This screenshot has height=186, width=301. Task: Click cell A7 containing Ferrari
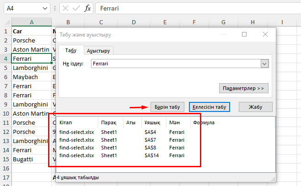click(32, 86)
